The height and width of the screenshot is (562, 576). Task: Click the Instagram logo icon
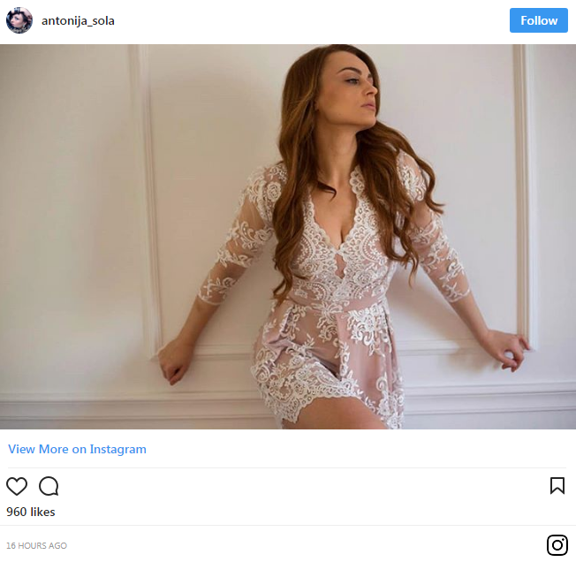pyautogui.click(x=557, y=545)
